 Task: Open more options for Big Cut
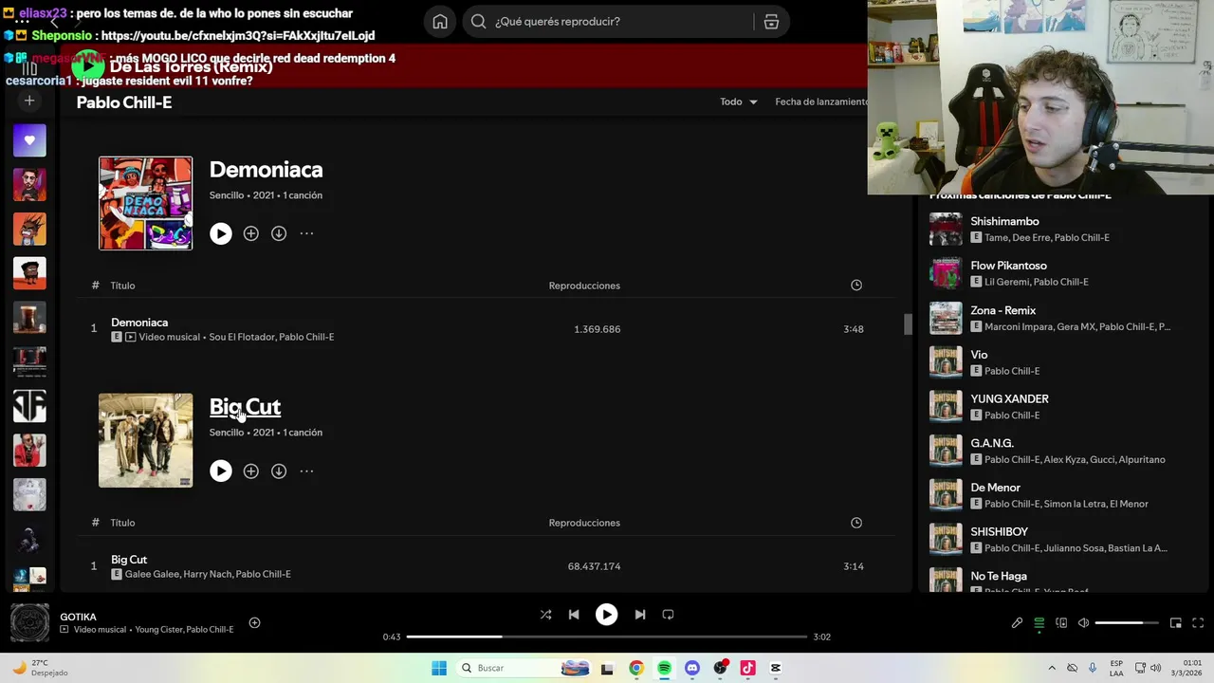(306, 471)
